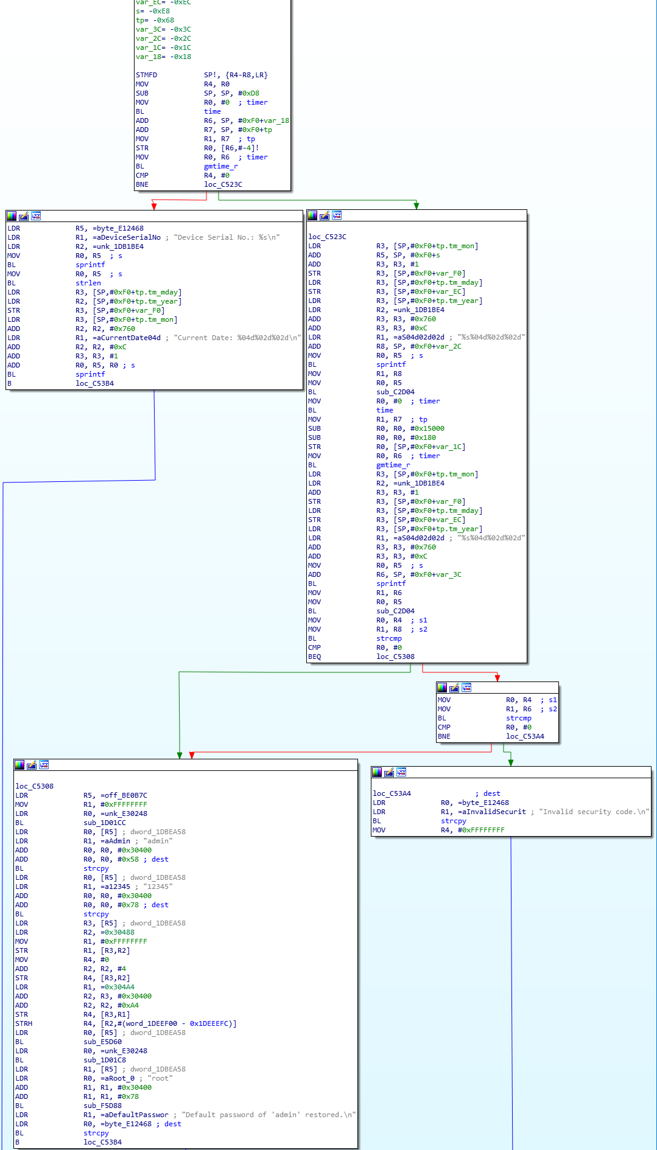Jump to sub_E5D60 call

(102, 1042)
